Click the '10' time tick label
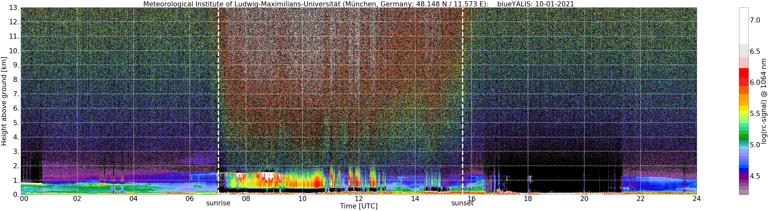 pos(302,199)
